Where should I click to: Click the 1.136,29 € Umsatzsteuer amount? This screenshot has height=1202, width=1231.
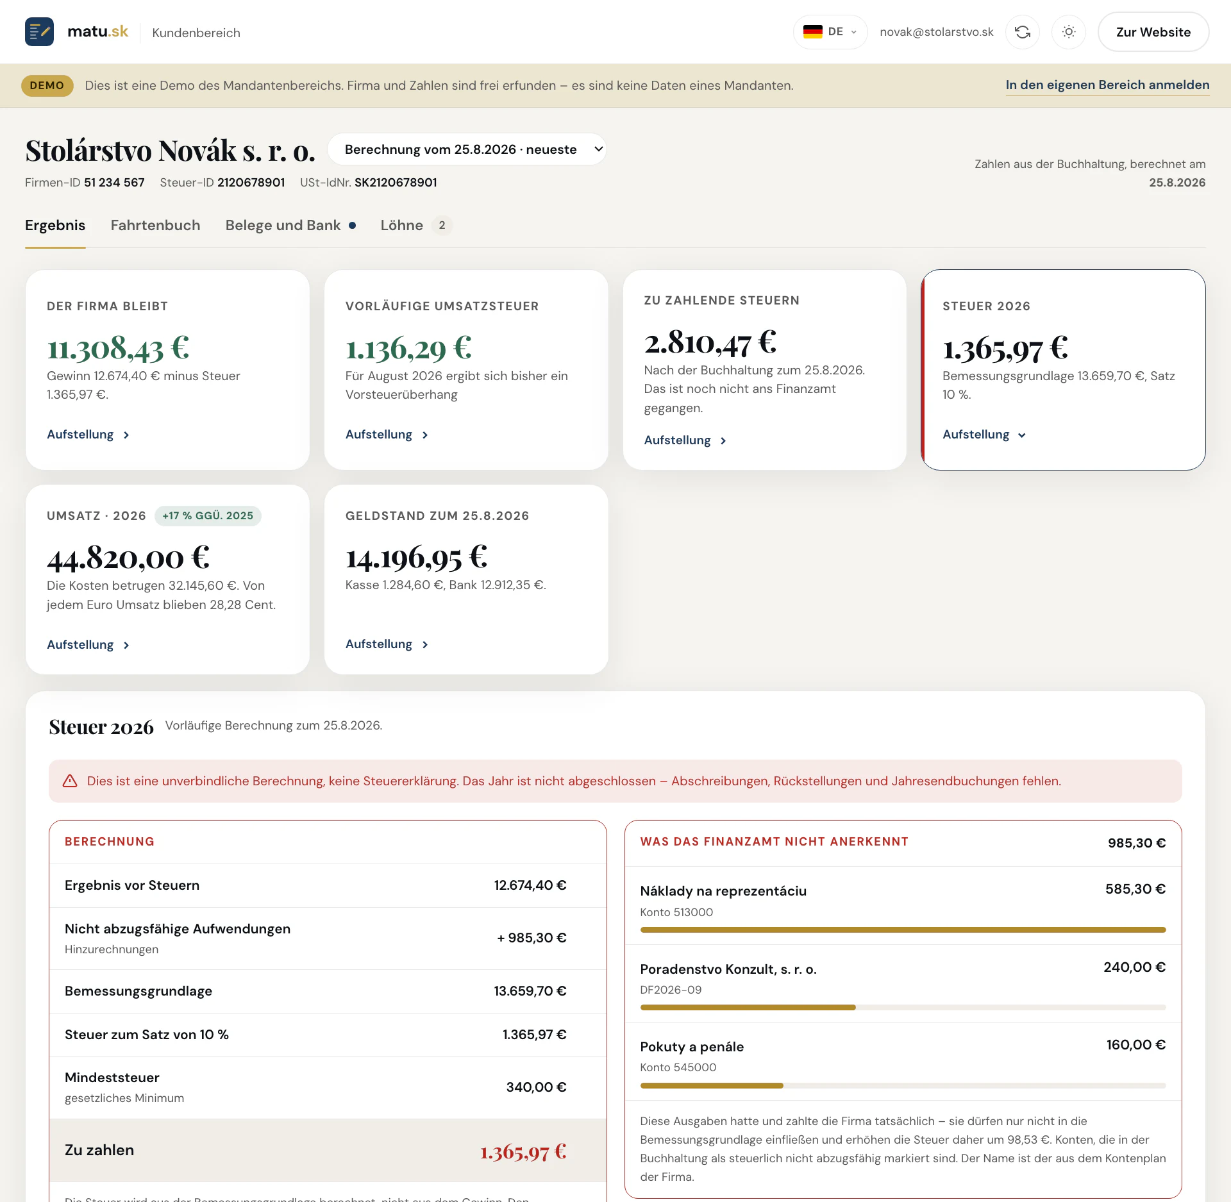(408, 347)
